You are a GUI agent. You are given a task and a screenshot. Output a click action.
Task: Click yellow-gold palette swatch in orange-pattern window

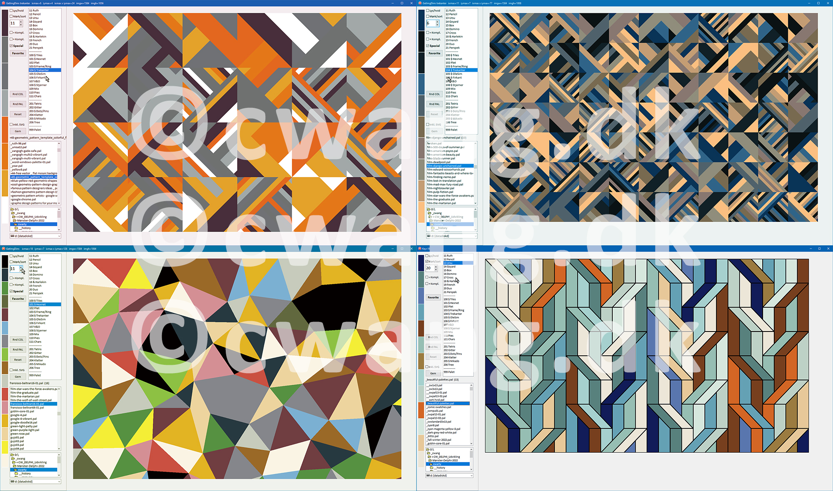5,182
